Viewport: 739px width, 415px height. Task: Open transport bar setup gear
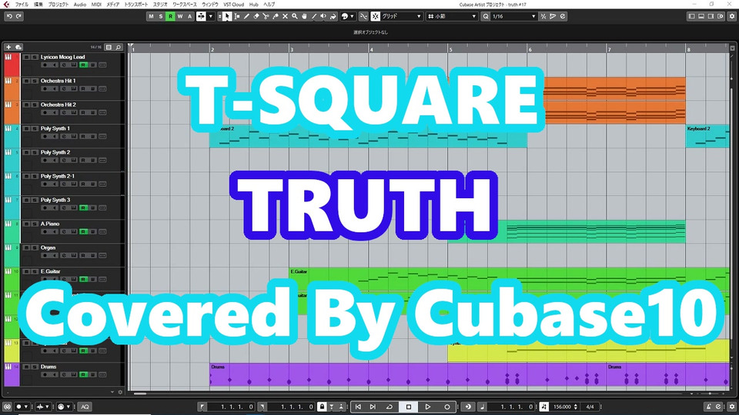coord(731,407)
